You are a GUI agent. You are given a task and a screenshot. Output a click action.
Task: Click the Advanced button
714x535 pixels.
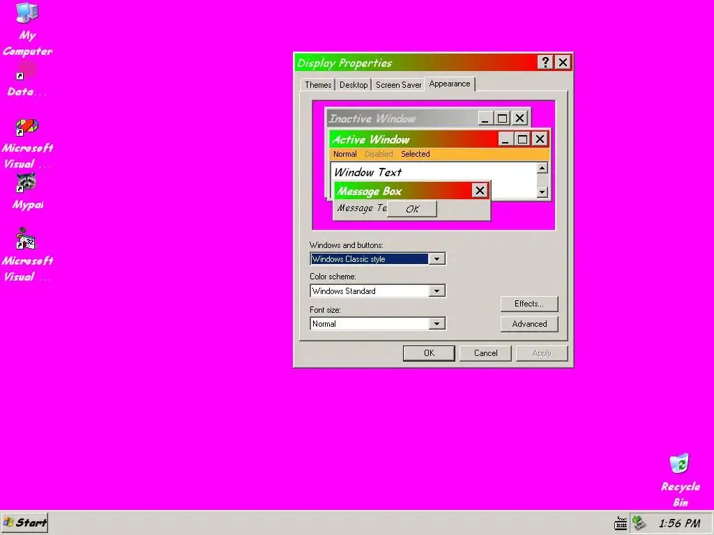529,324
